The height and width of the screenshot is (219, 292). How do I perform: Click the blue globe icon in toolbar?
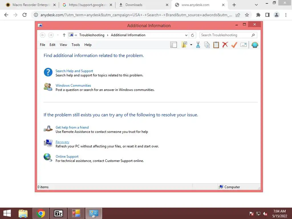pos(255,45)
